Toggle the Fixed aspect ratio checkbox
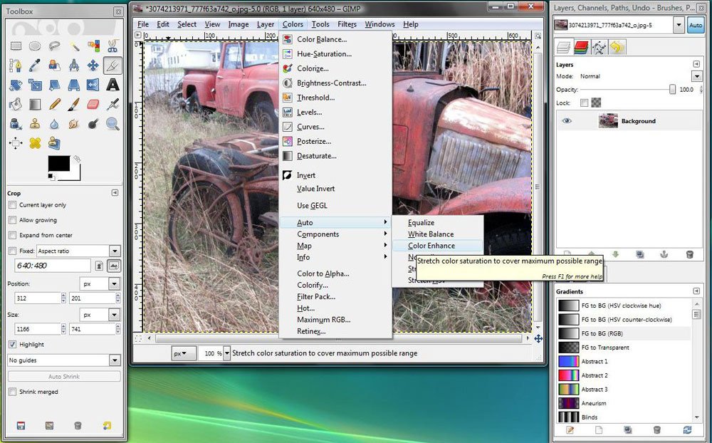 (12, 251)
